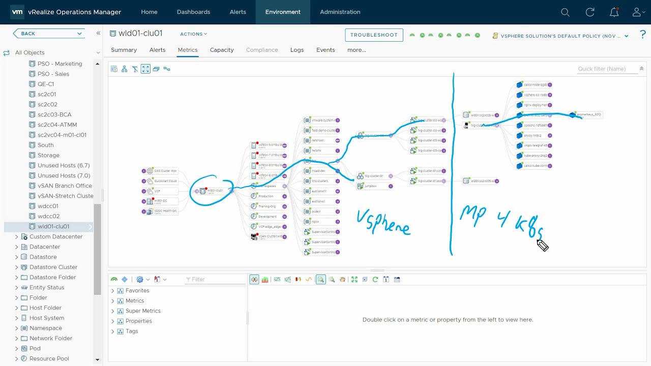Open the ACTIONS dropdown
Viewport: 651px width, 366px height.
[194, 34]
